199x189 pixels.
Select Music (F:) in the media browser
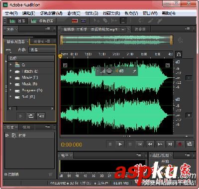pos(29,84)
